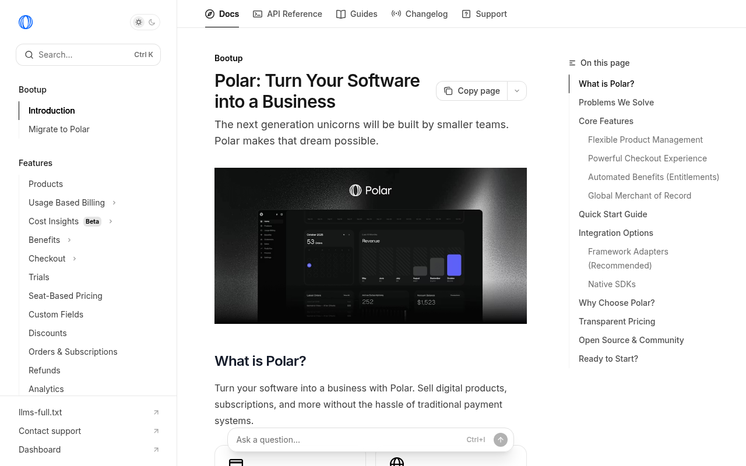The width and height of the screenshot is (746, 466).
Task: Switch to the Changelog tab
Action: 420,14
